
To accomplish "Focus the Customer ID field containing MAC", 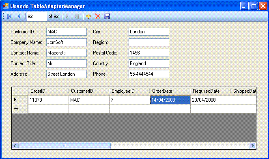I will 67,32.
